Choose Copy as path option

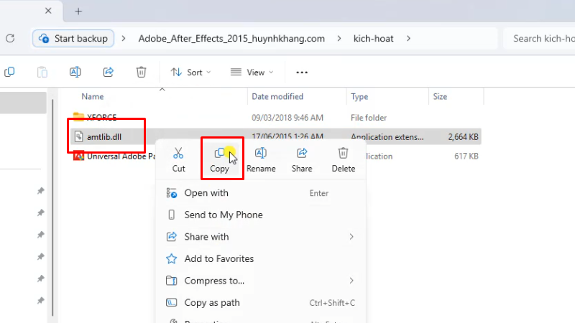coord(261,303)
